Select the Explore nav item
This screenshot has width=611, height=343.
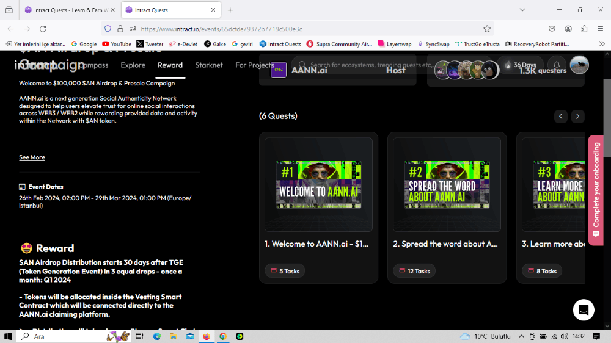point(133,65)
